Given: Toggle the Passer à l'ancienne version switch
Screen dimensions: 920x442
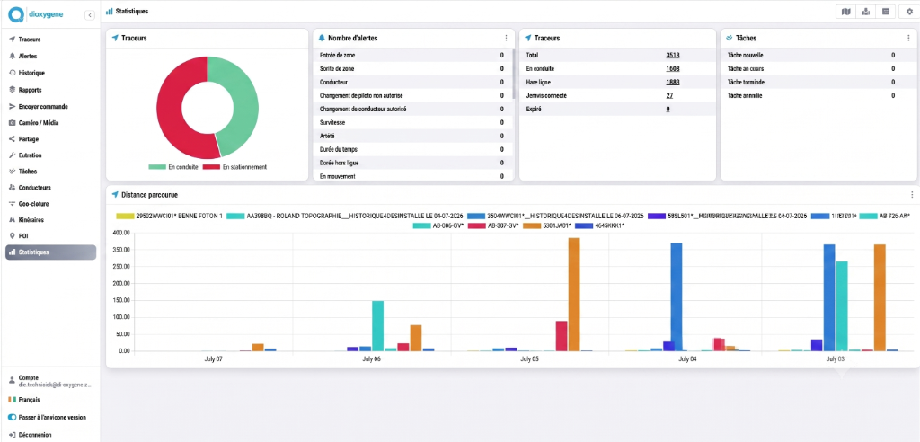Looking at the screenshot, I should click(13, 418).
